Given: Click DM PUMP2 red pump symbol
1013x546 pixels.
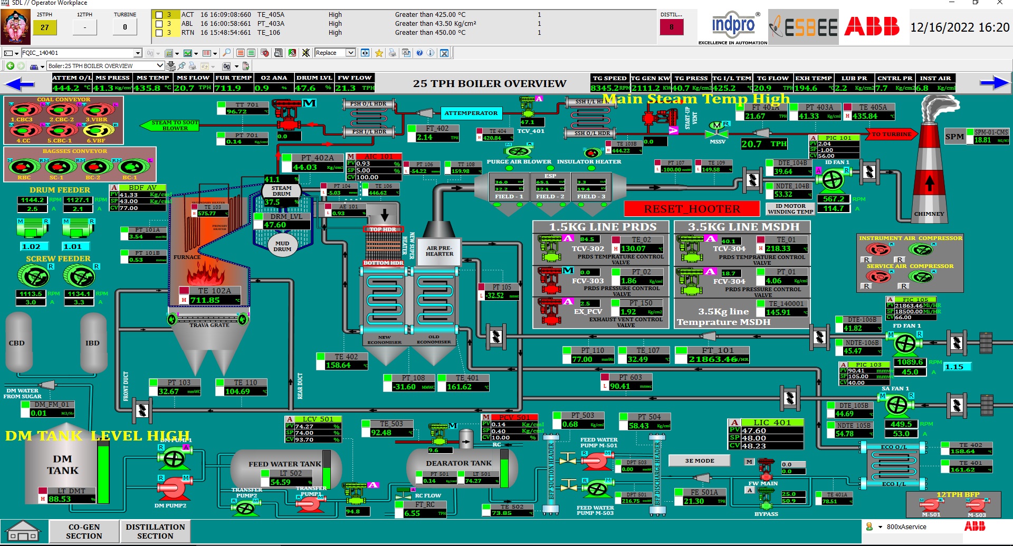Looking at the screenshot, I should (x=173, y=488).
